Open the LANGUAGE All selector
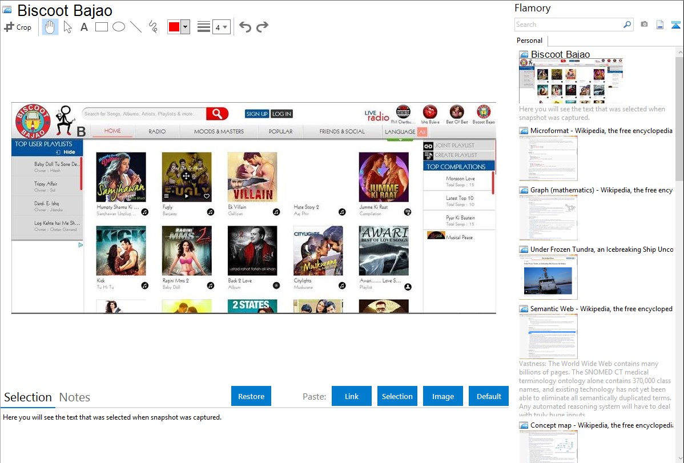684x463 pixels. 405,131
